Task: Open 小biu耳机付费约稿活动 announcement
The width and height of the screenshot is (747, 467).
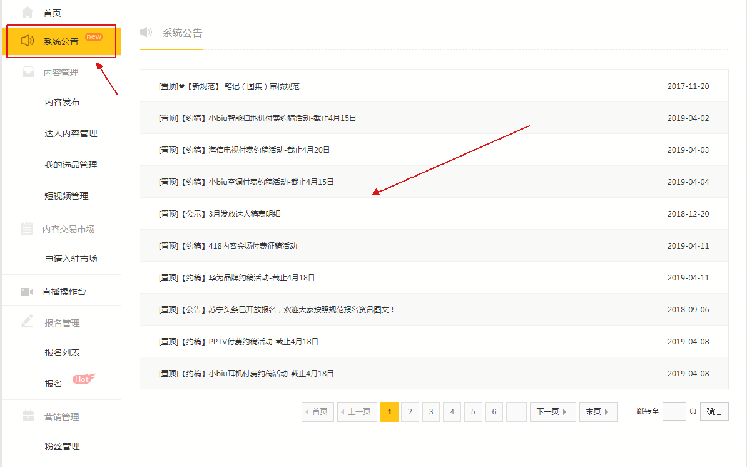Action: point(246,374)
